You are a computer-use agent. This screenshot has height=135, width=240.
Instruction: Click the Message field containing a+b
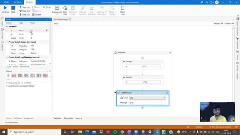[147, 103]
